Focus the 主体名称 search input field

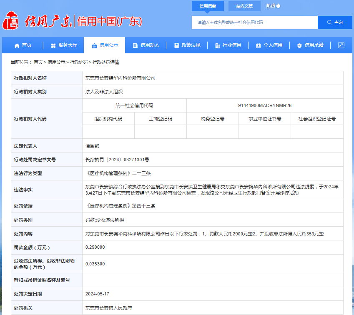click(x=255, y=22)
